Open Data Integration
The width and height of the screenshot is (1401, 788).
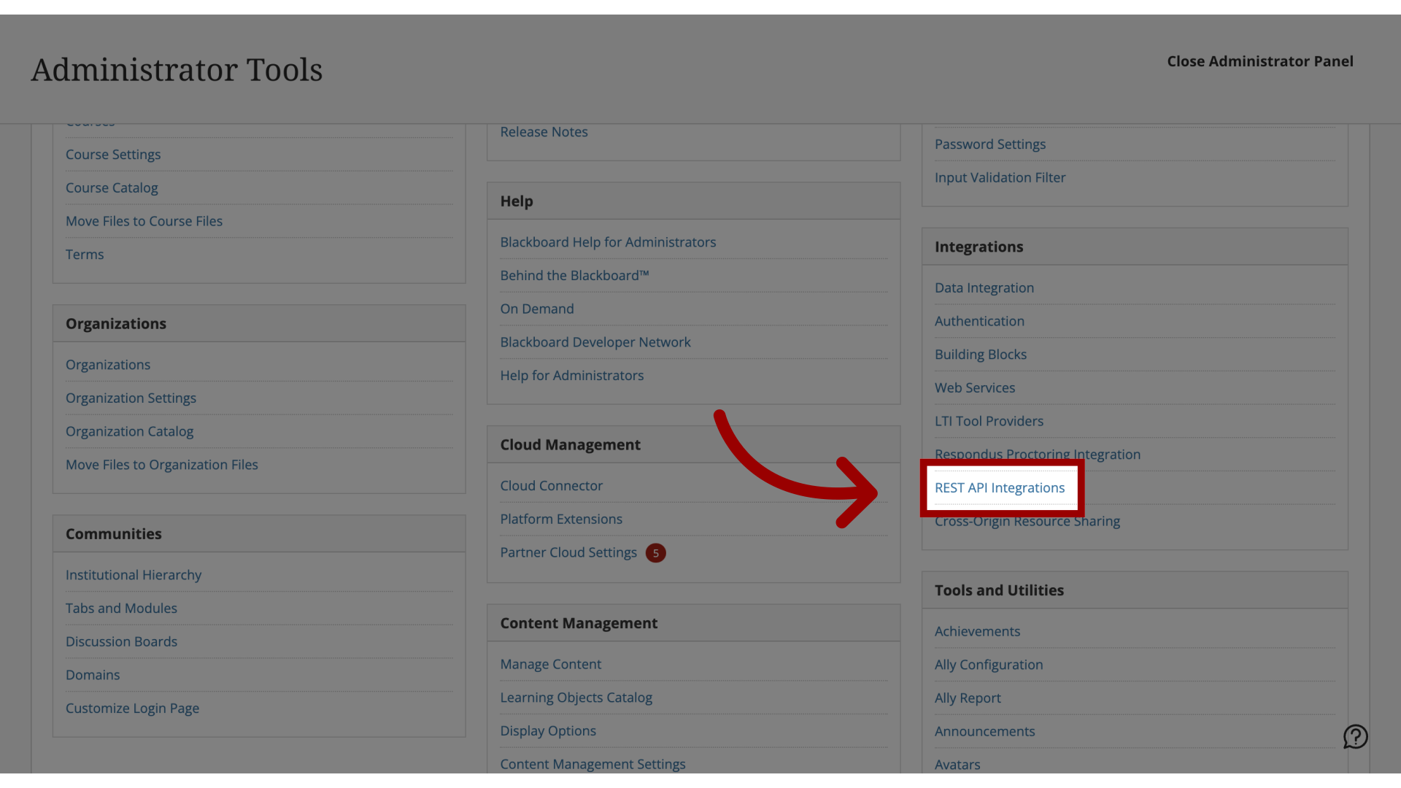[984, 288]
